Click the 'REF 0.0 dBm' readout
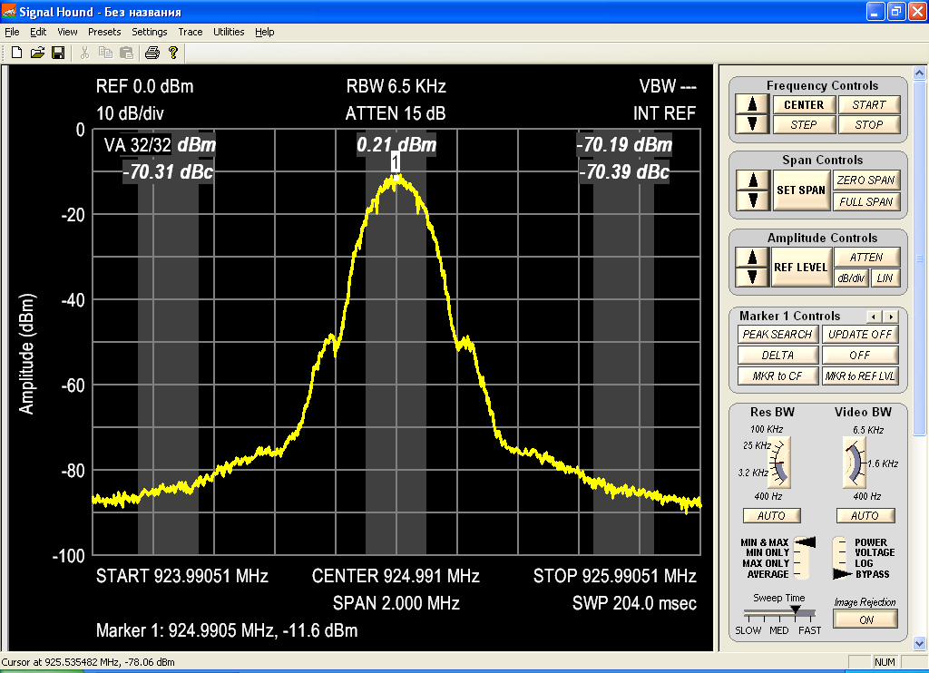 point(144,86)
